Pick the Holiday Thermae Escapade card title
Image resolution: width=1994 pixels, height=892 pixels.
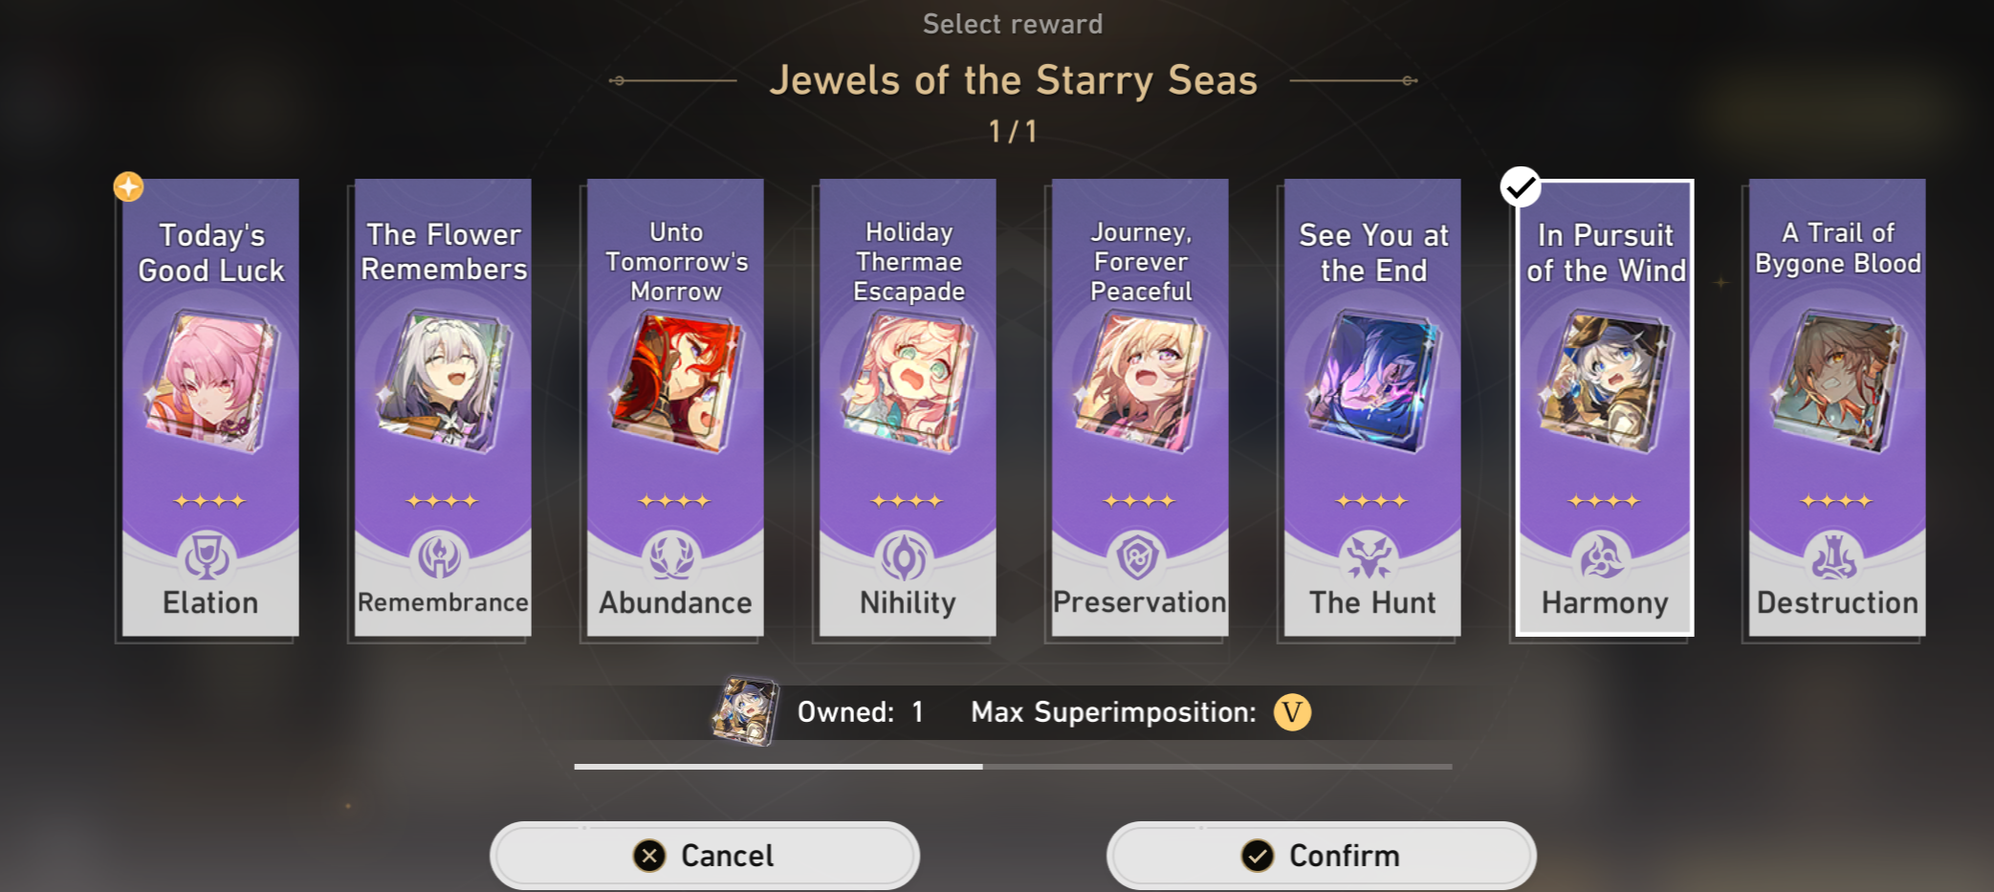(x=909, y=261)
